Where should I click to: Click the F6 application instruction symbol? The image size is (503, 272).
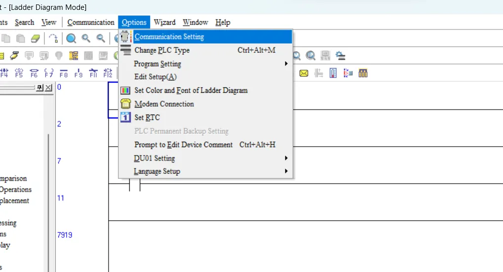coord(34,73)
